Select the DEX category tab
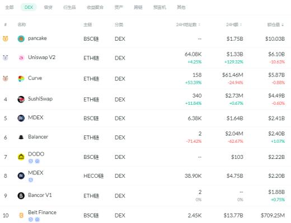291x223 pixels. [x=29, y=7]
